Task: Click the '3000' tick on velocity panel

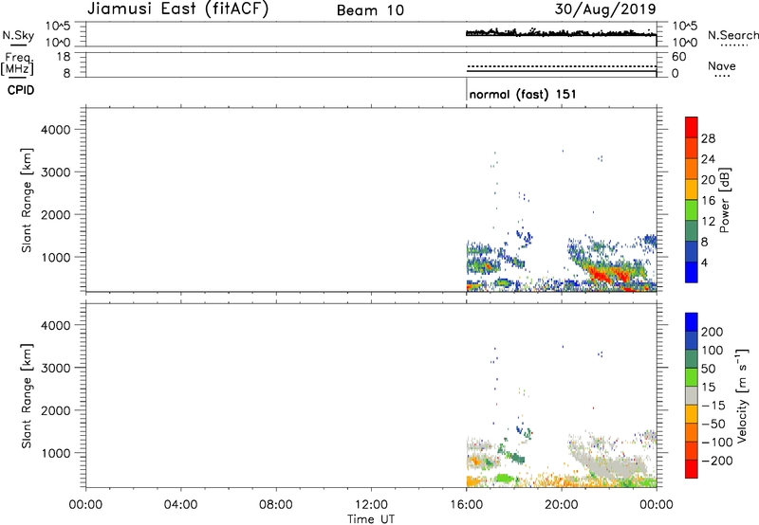Action: click(56, 368)
